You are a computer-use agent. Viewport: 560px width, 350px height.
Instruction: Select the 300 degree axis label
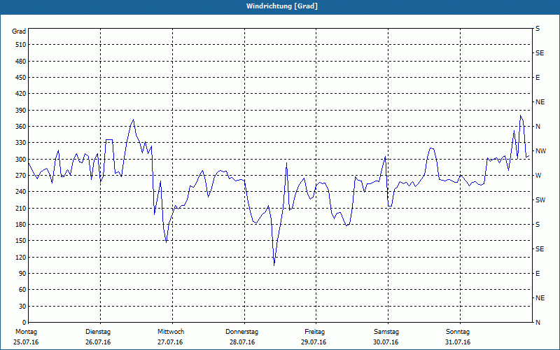(x=21, y=160)
